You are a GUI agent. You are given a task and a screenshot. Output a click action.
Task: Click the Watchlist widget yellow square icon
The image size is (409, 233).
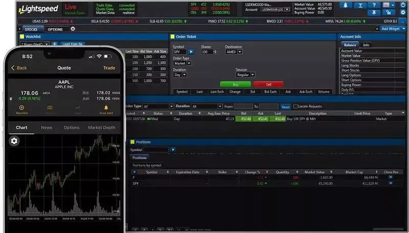pyautogui.click(x=22, y=37)
